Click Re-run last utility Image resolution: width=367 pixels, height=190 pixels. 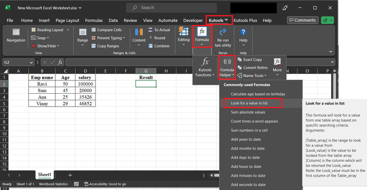click(223, 38)
